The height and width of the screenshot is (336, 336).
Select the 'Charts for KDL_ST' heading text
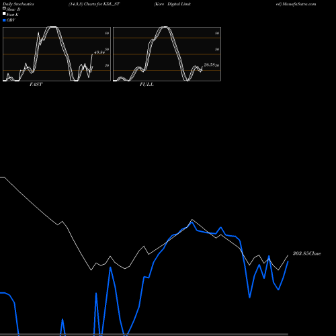coord(102,4)
